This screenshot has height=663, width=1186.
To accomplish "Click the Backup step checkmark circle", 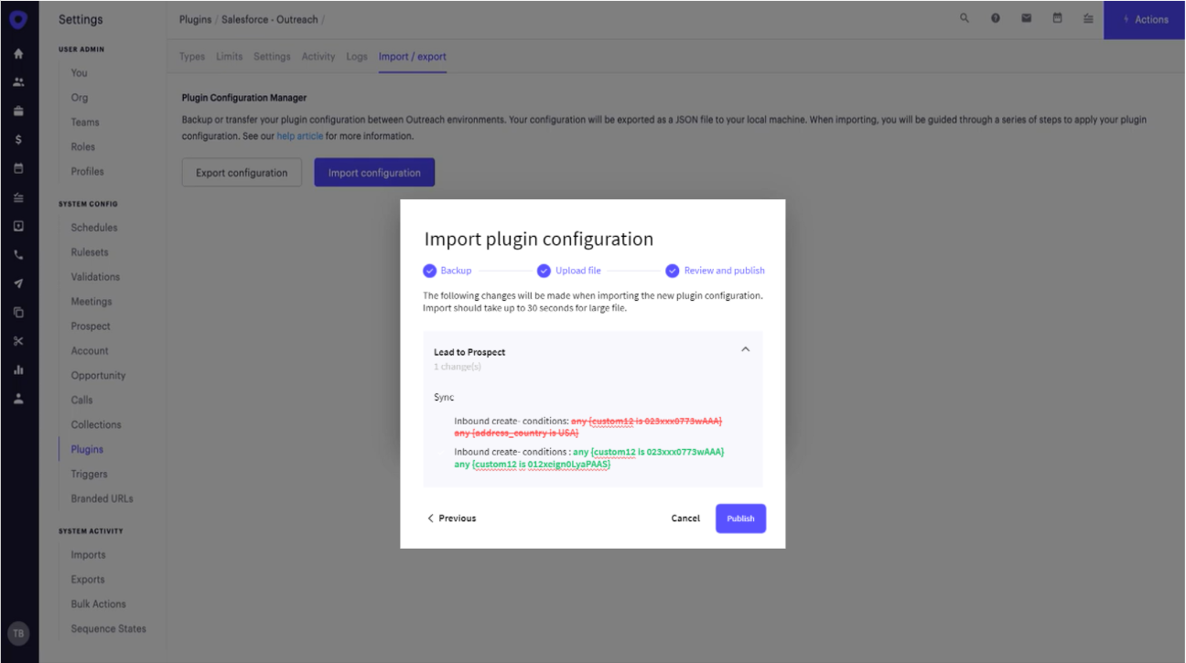I will (430, 270).
